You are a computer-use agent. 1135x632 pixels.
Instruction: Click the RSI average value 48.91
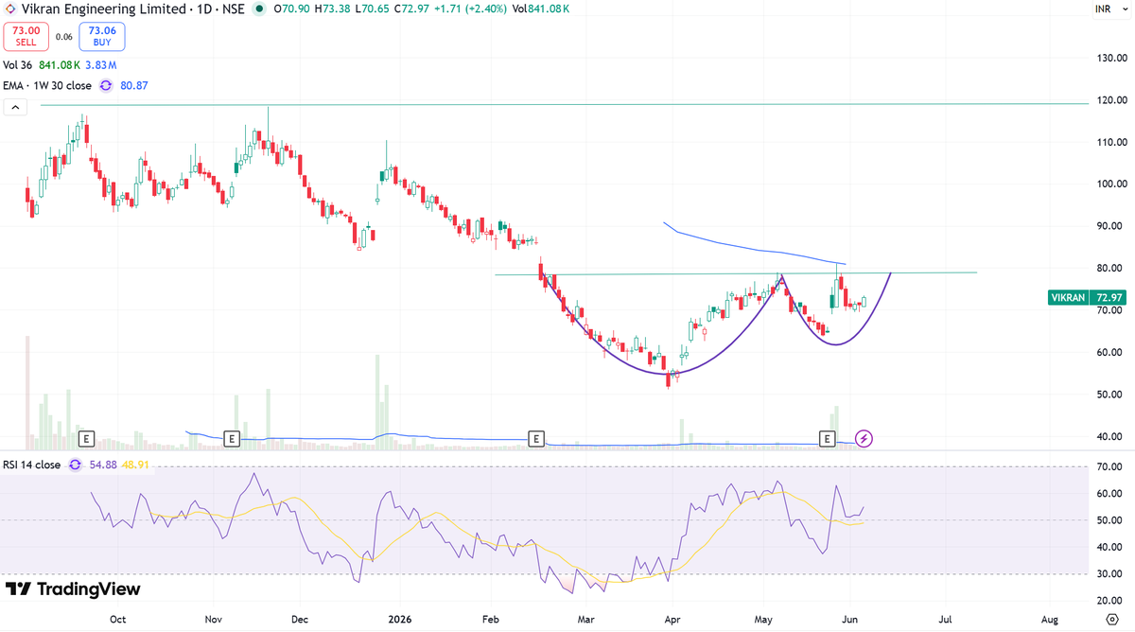click(x=133, y=465)
